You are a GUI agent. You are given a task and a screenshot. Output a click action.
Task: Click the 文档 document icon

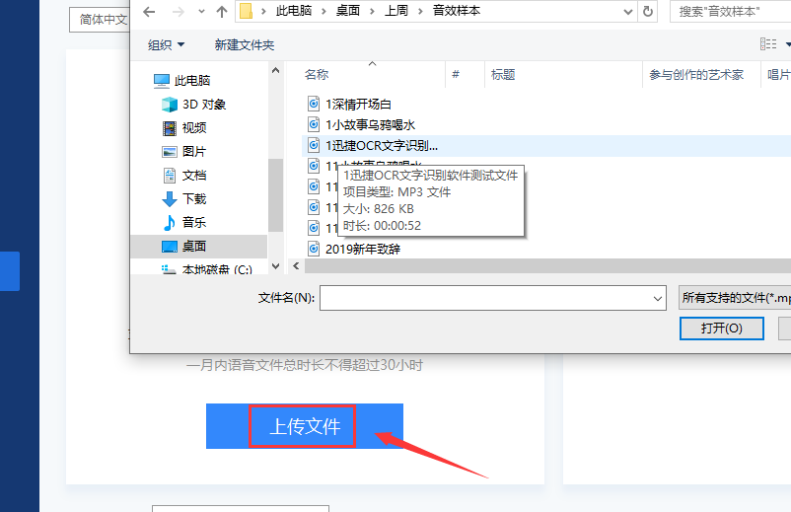tap(170, 176)
